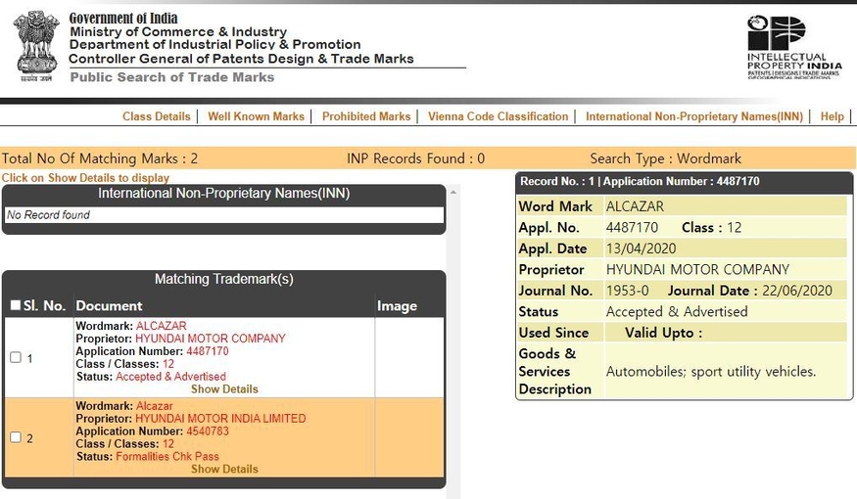Click status Accepted & Advertised in list
The image size is (857, 499).
pos(170,376)
